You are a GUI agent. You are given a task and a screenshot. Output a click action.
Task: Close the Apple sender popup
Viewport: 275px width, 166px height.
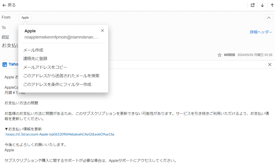tap(102, 31)
